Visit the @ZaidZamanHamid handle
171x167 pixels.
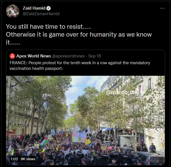tap(41, 14)
